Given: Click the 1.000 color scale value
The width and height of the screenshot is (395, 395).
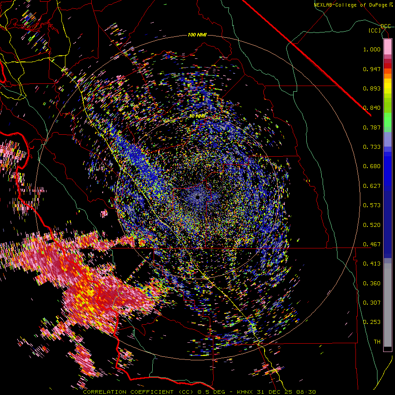Looking at the screenshot, I should pyautogui.click(x=372, y=49).
